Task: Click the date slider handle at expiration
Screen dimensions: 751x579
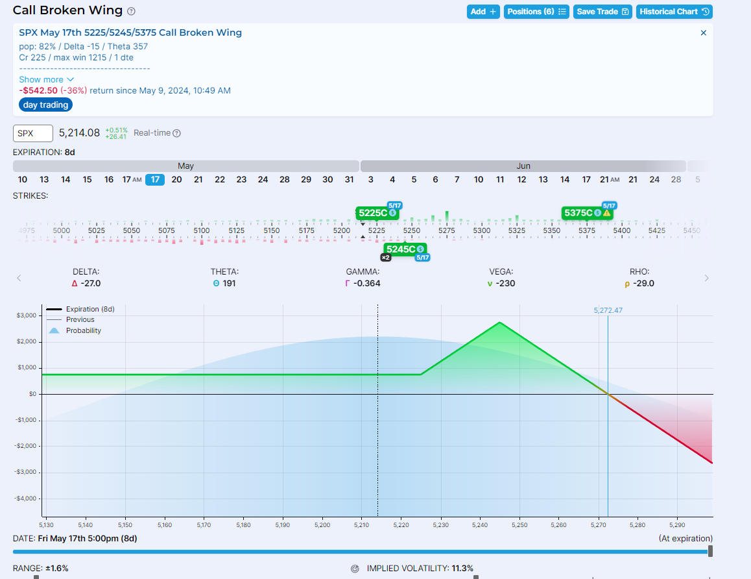Action: click(711, 551)
